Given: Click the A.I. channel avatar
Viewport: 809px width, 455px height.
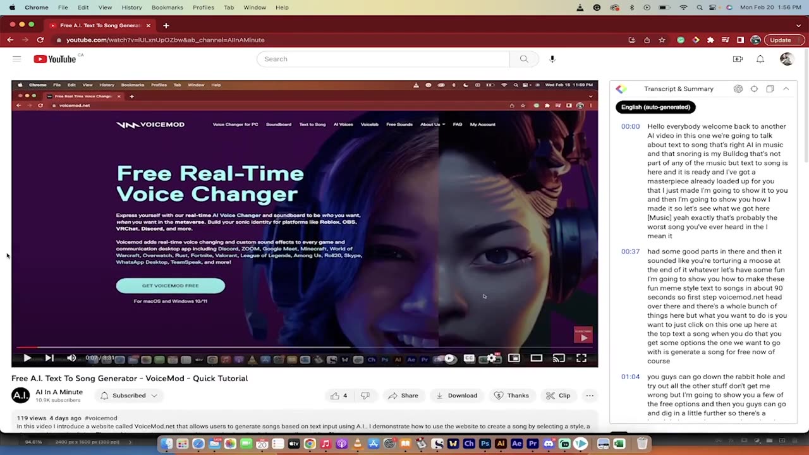Looking at the screenshot, I should pyautogui.click(x=20, y=396).
